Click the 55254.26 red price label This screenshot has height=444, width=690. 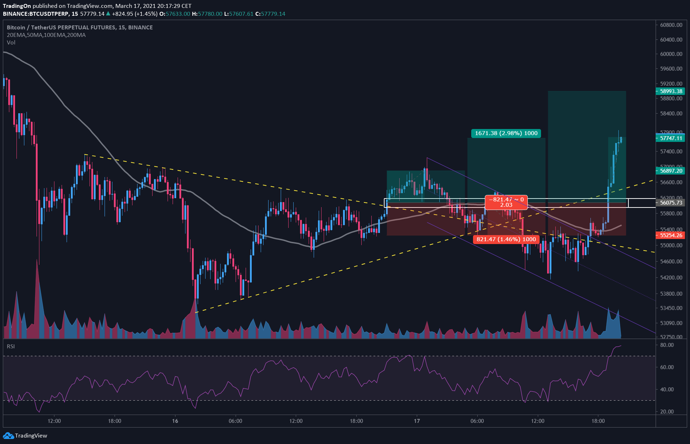pos(670,235)
